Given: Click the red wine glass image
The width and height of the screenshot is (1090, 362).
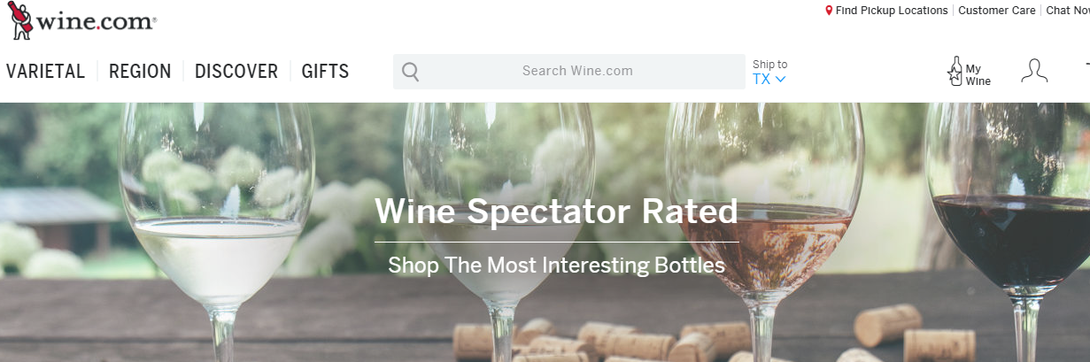Looking at the screenshot, I should click(x=1008, y=232).
